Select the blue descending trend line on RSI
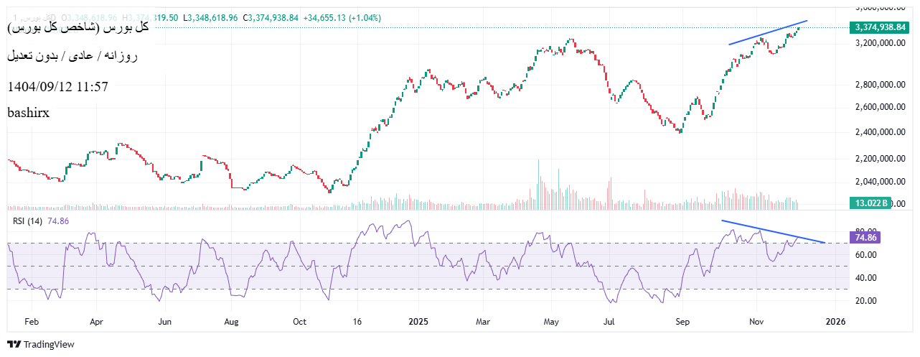Image resolution: width=920 pixels, height=357 pixels. point(771,231)
